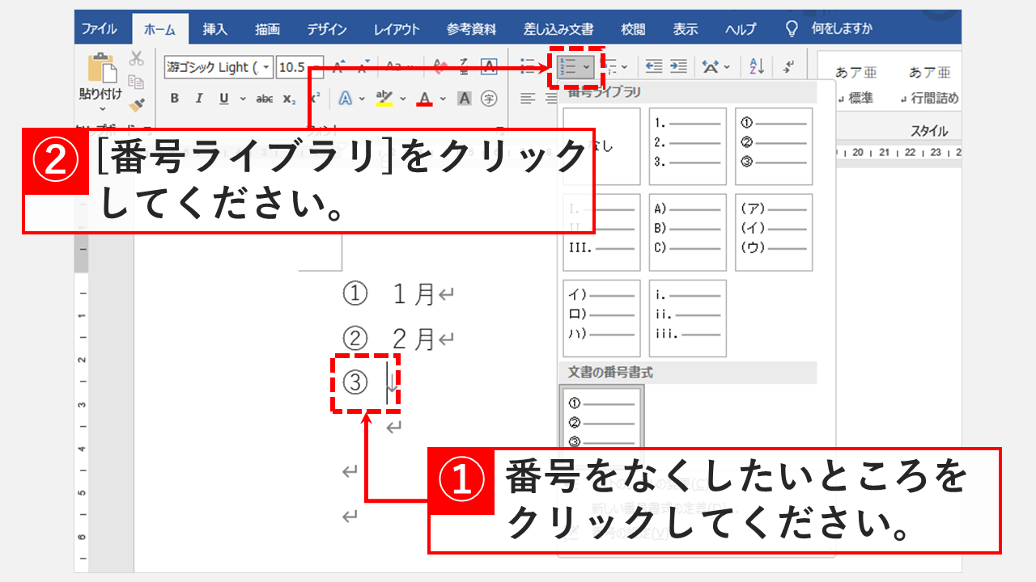Screen dimensions: 1036x582
Task: Click the align left paragraph icon
Action: pyautogui.click(x=528, y=99)
